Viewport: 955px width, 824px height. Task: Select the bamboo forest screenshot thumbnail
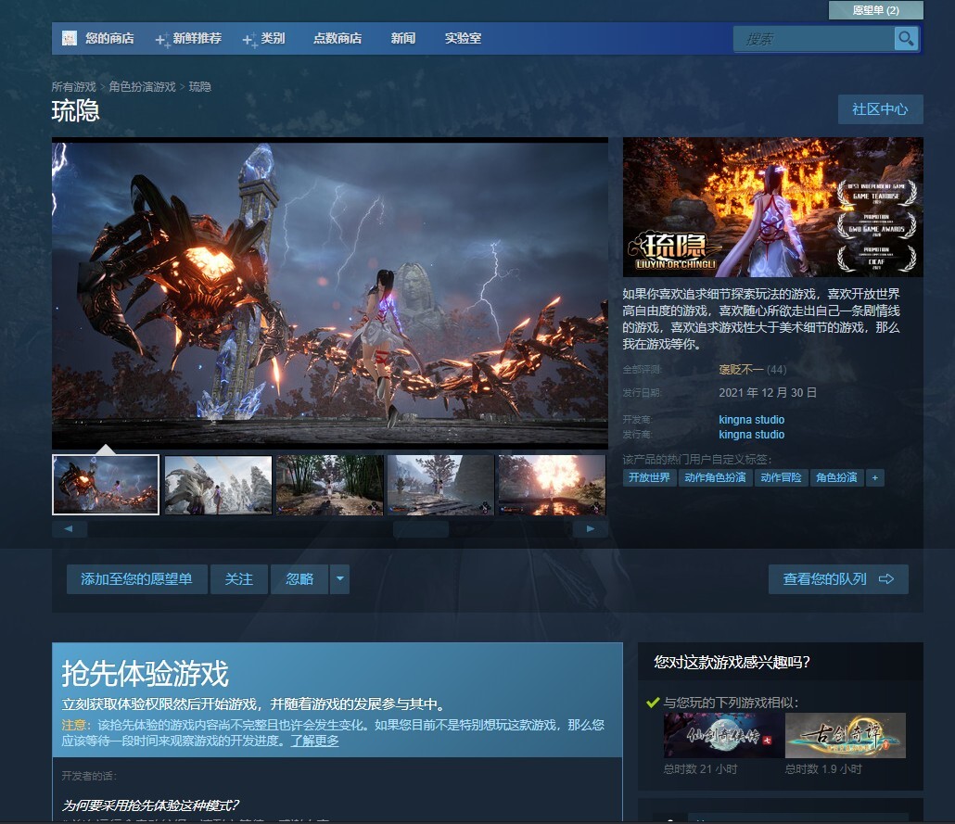(x=329, y=485)
